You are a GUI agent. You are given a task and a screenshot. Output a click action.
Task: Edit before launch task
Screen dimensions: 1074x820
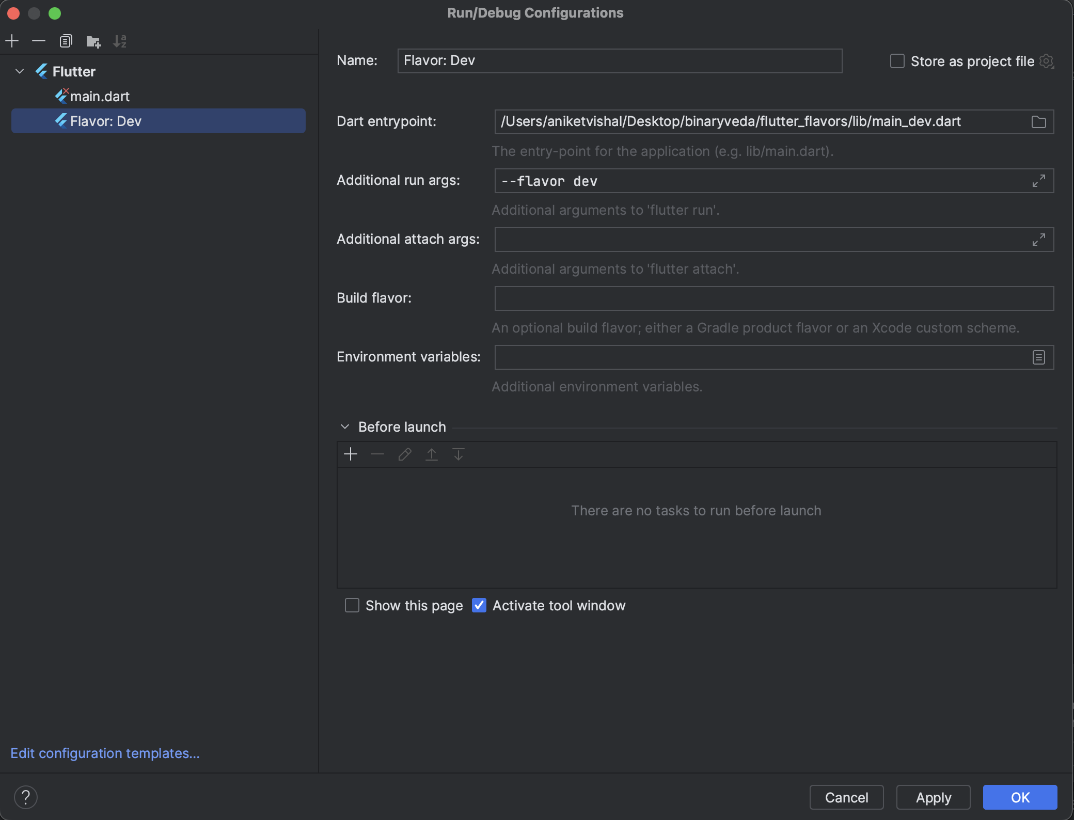point(404,454)
